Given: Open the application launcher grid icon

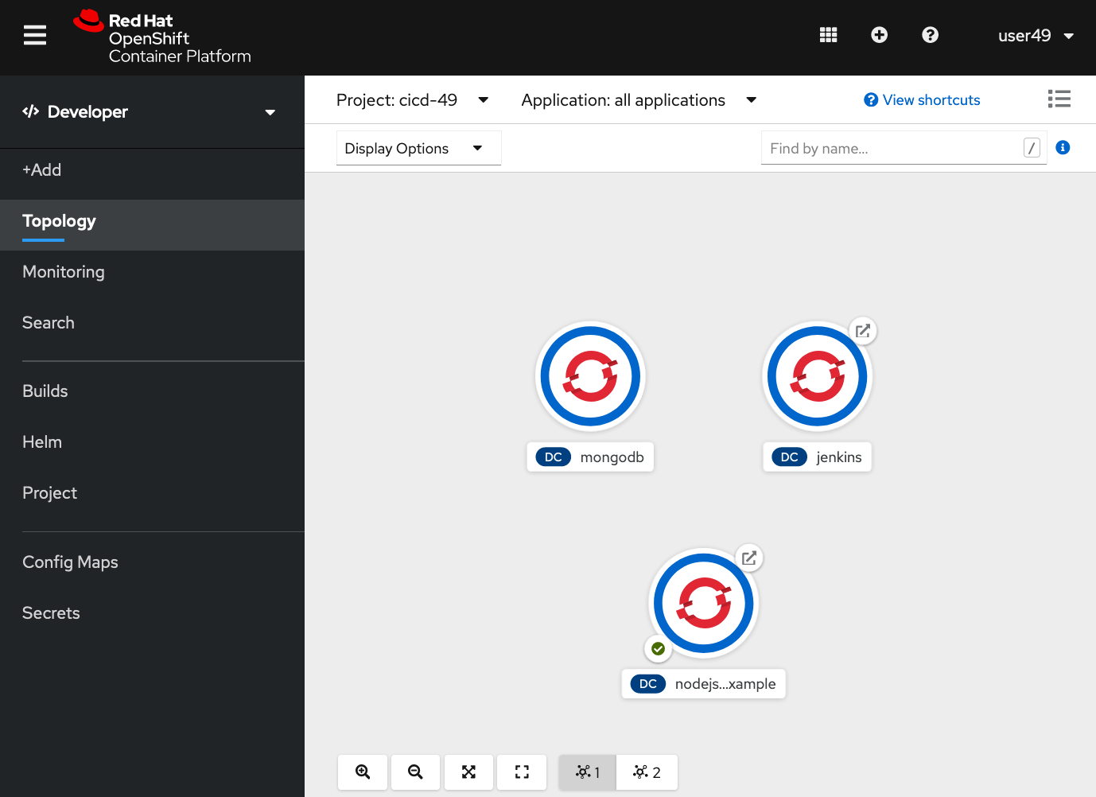Looking at the screenshot, I should [x=828, y=35].
